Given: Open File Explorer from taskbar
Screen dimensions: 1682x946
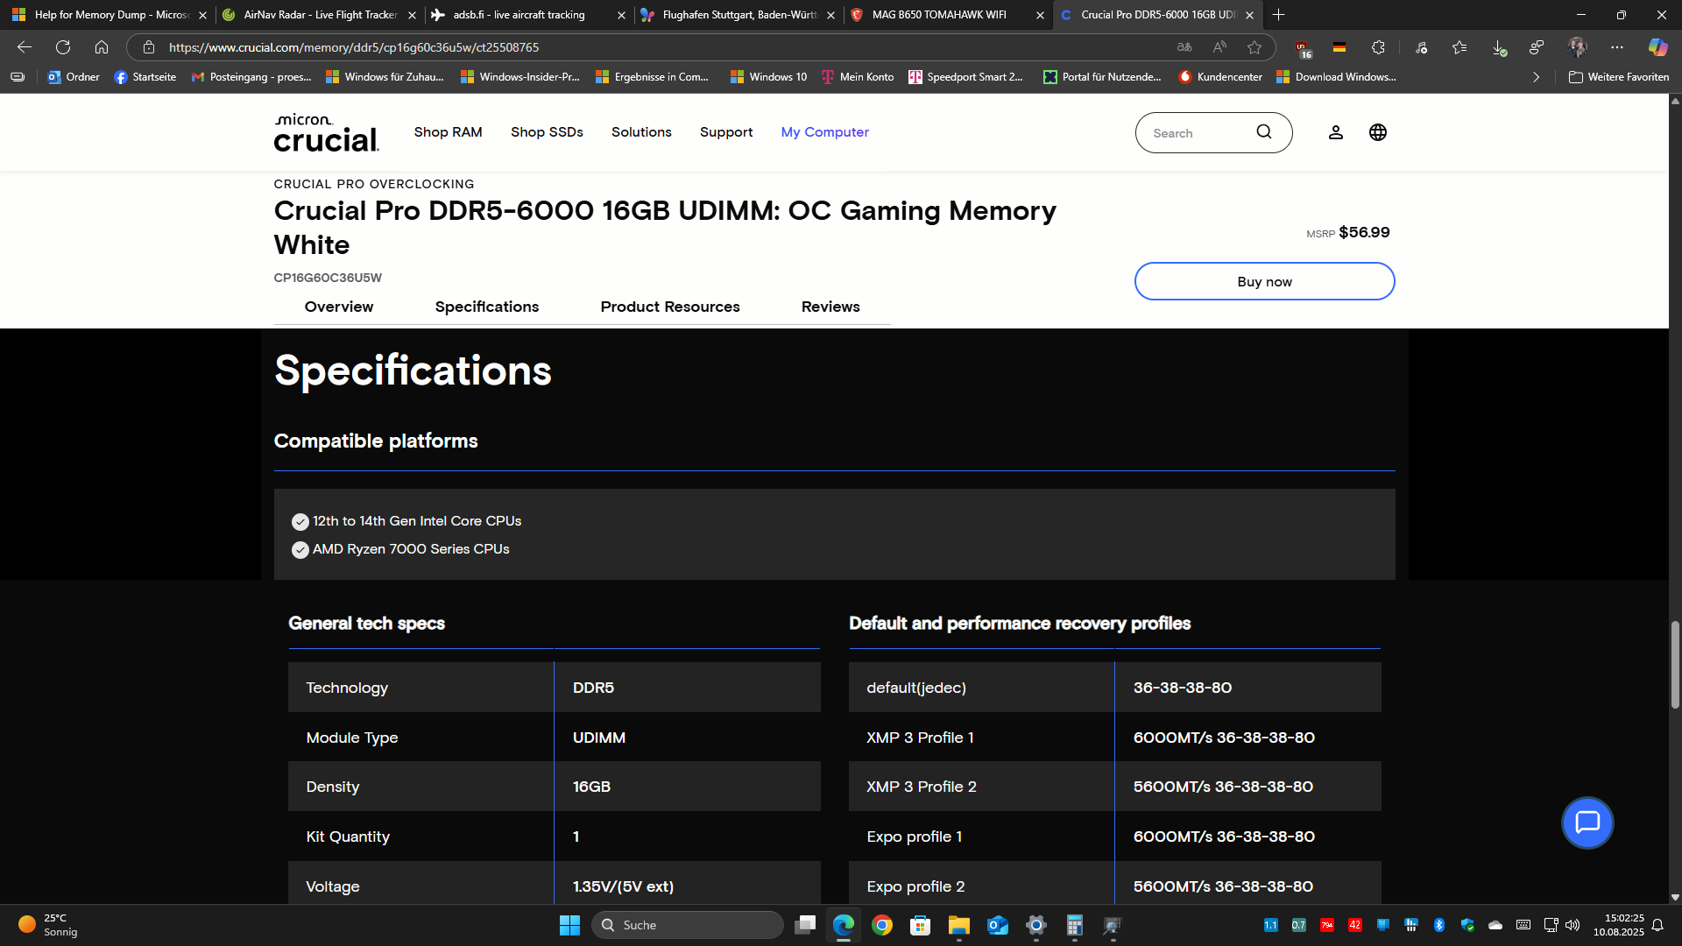Looking at the screenshot, I should pos(958,925).
